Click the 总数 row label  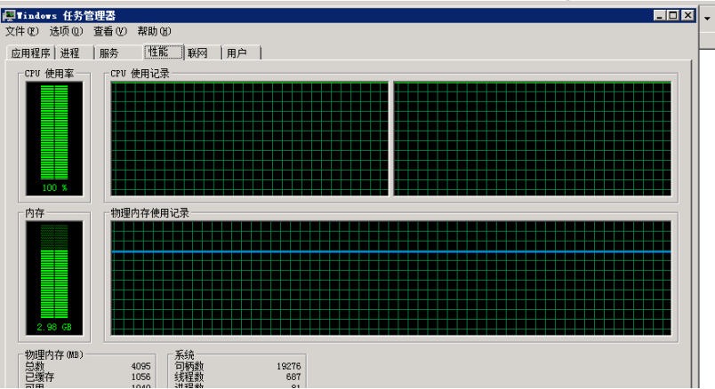tap(35, 366)
